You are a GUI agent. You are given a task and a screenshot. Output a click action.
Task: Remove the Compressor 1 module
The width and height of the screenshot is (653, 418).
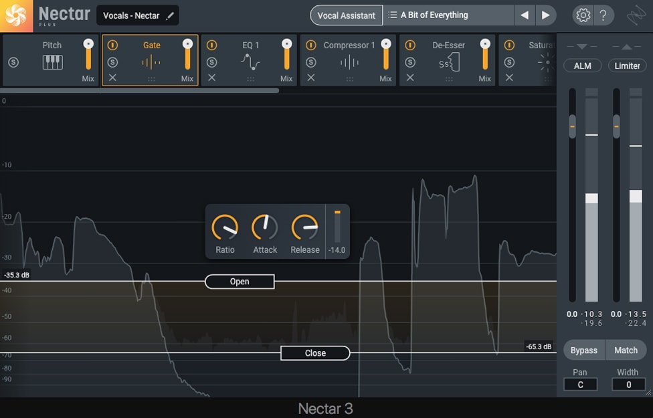click(x=310, y=78)
